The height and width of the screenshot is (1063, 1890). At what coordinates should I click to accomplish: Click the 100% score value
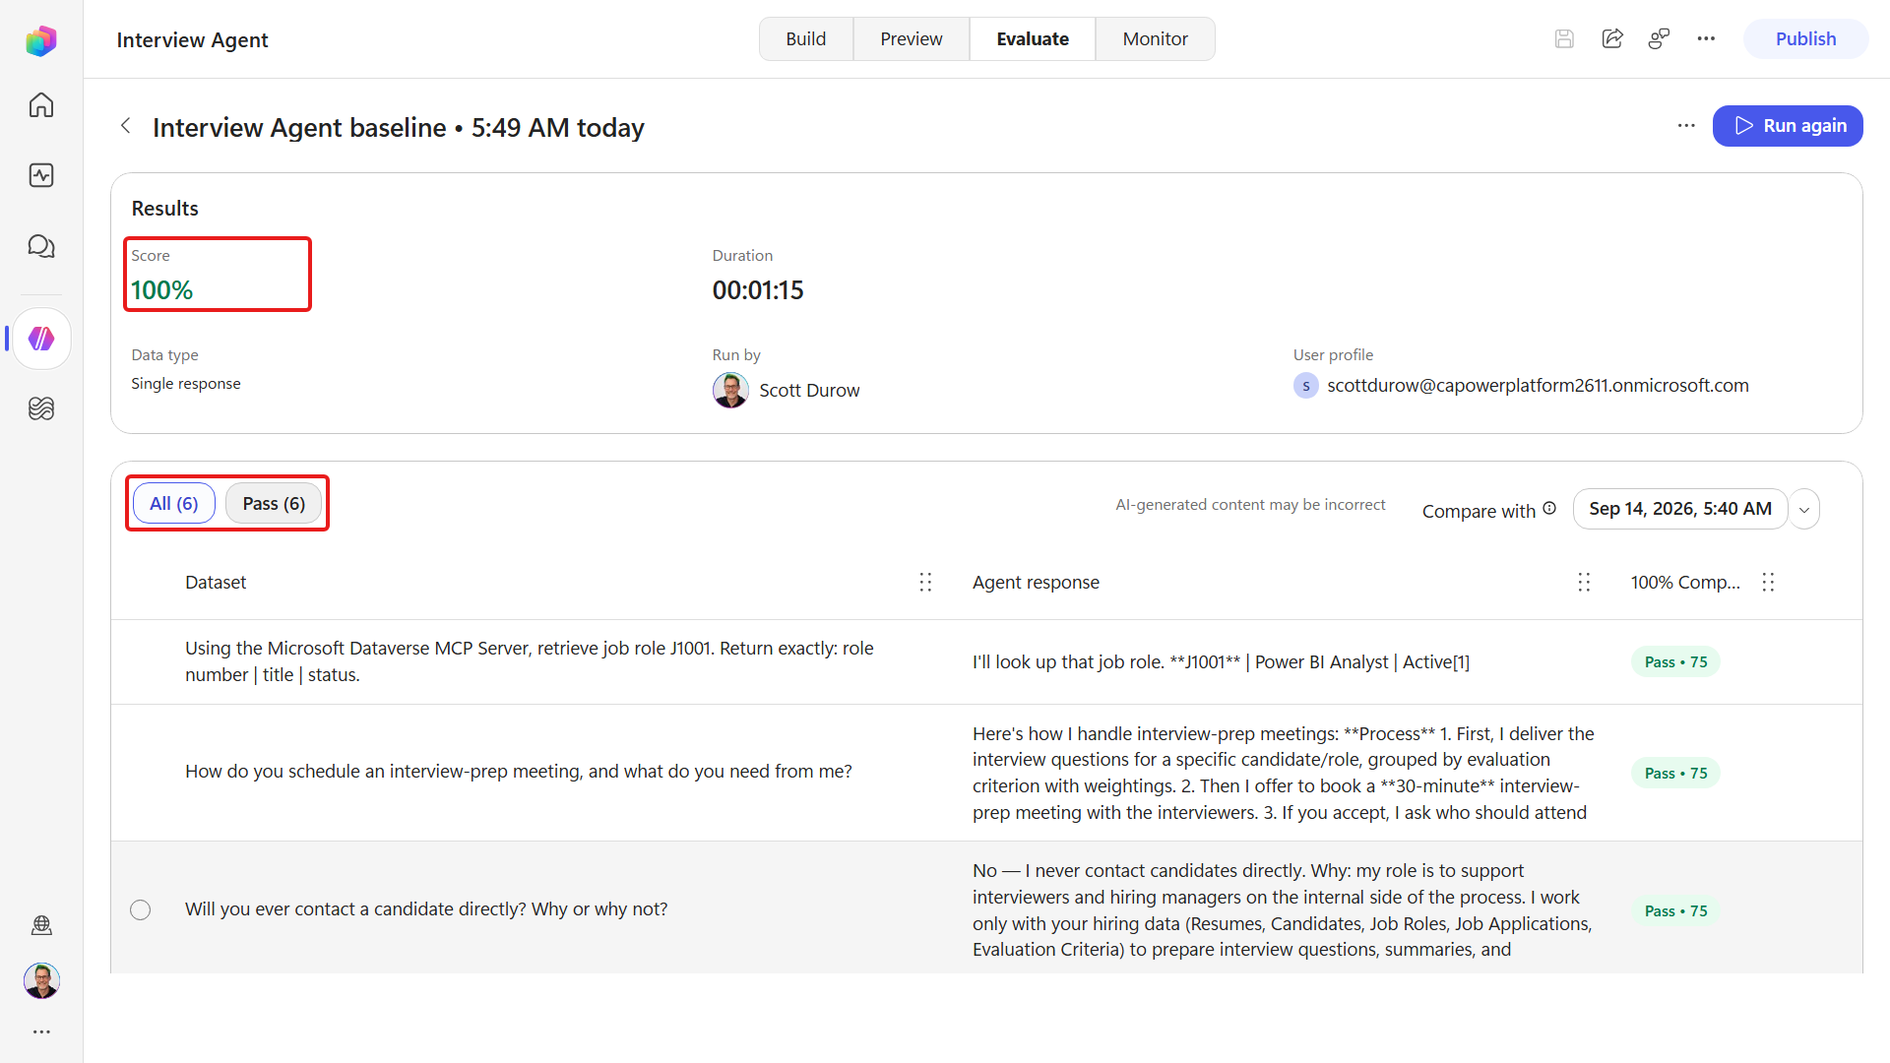point(162,290)
